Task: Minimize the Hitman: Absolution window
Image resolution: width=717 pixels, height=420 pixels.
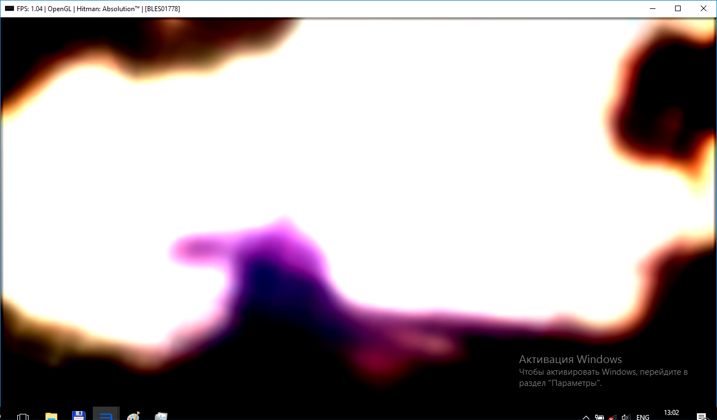Action: [x=652, y=8]
